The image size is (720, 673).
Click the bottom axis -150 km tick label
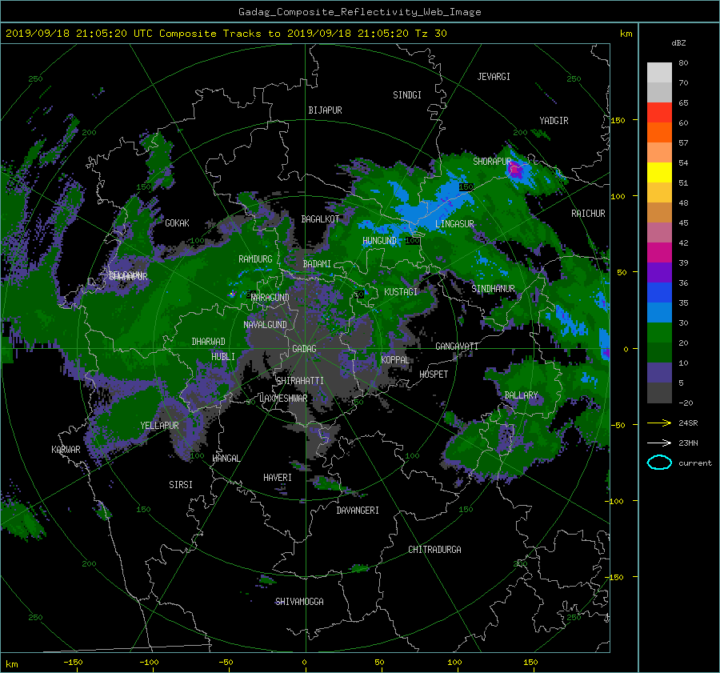tap(73, 663)
